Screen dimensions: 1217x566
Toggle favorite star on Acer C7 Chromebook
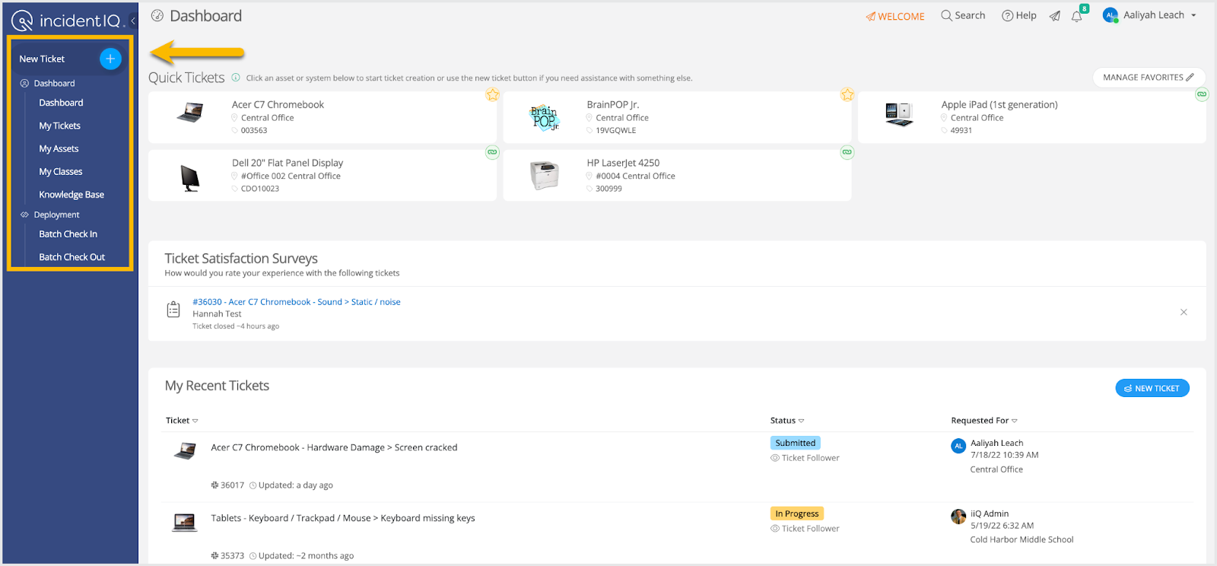point(492,94)
